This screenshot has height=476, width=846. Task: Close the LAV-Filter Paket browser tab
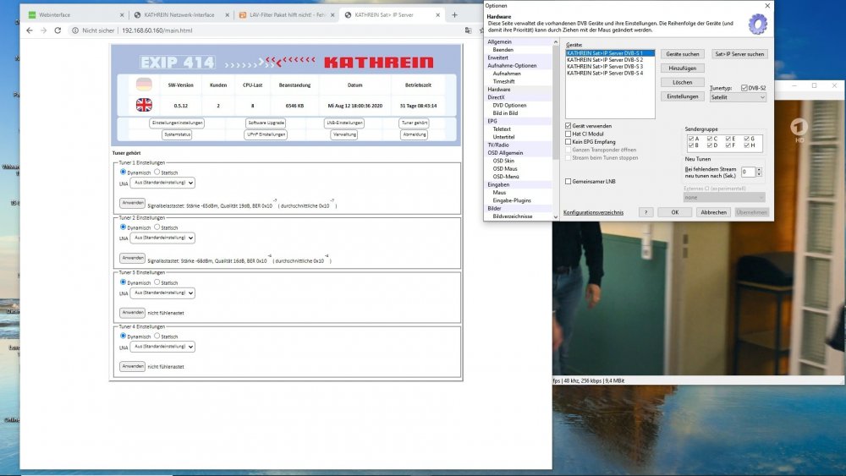pos(332,14)
